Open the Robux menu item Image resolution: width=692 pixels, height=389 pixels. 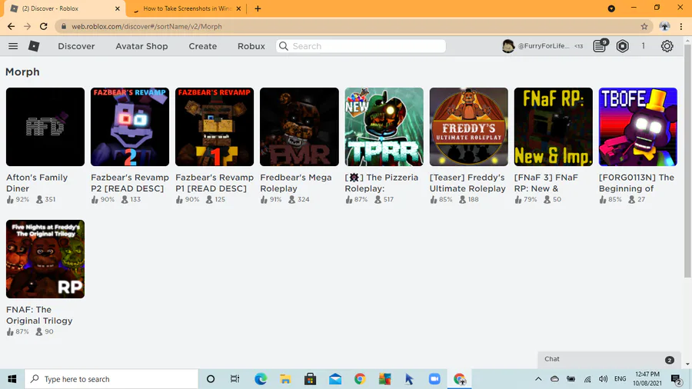point(251,46)
